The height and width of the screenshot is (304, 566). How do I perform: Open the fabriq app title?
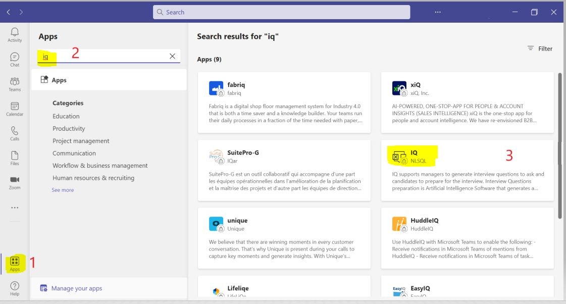(236, 85)
